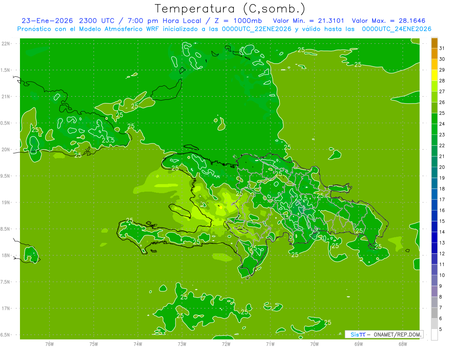Image resolution: width=452 pixels, height=349 pixels.
Task: Click the "2300 UTC" time text
Action: click(x=97, y=21)
